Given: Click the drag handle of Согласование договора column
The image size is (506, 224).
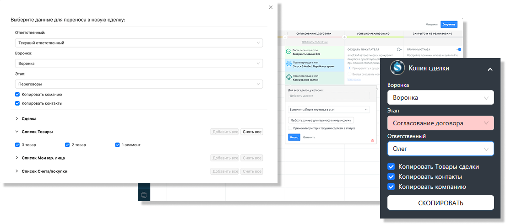Looking at the screenshot, I should (288, 33).
